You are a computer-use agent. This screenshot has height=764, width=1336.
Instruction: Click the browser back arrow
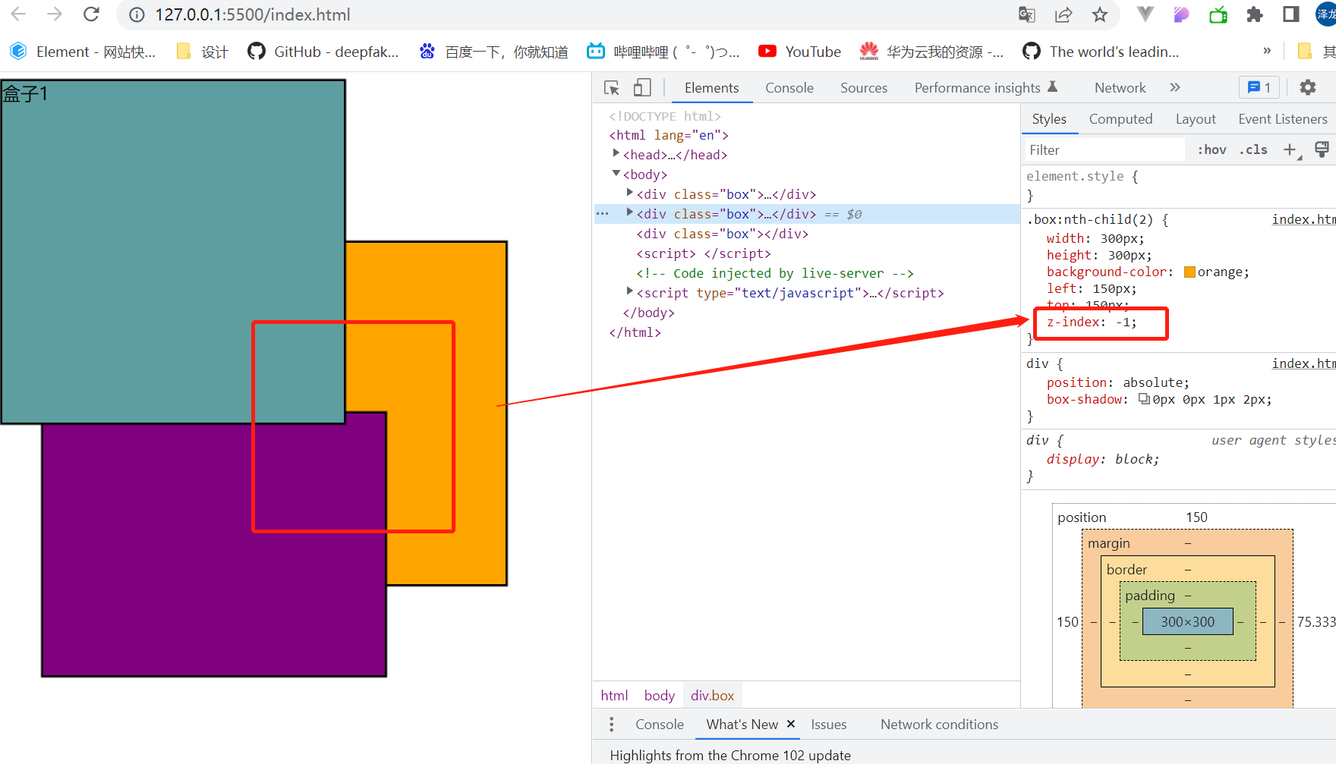coord(18,14)
